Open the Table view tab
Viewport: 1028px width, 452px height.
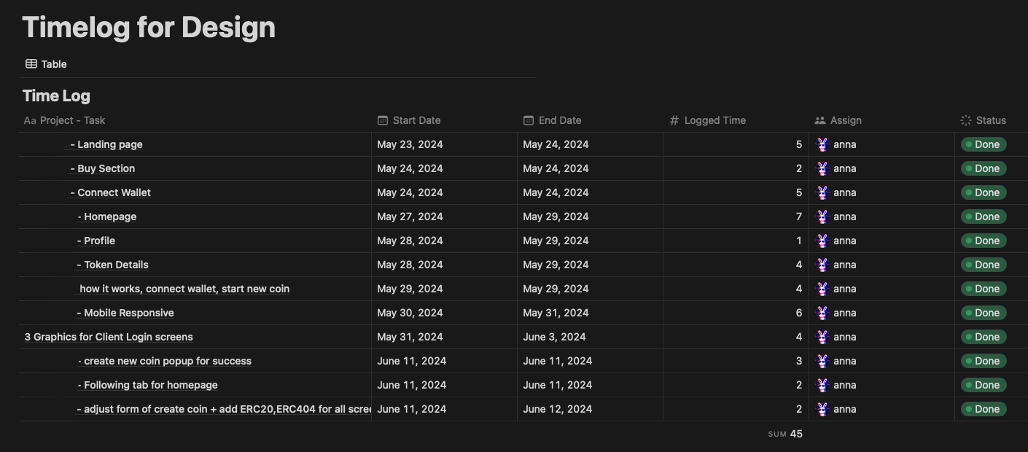tap(46, 64)
